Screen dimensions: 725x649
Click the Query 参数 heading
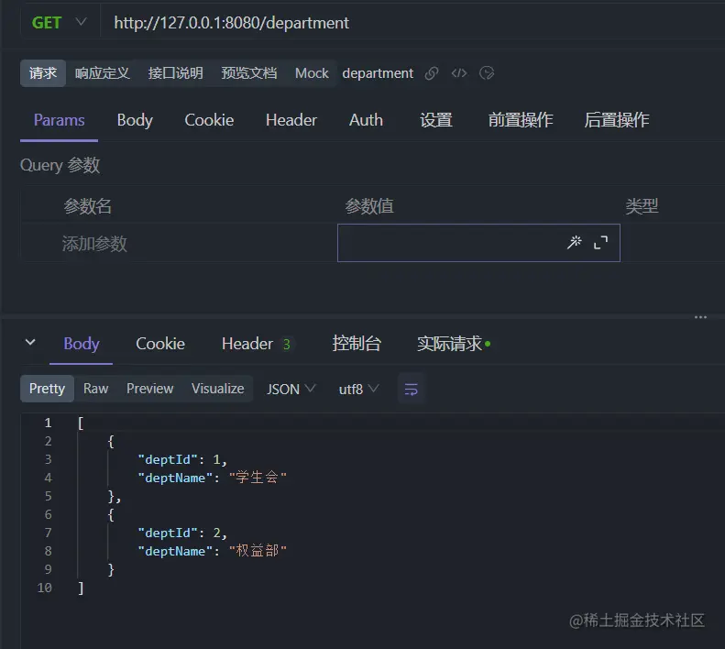pyautogui.click(x=60, y=165)
